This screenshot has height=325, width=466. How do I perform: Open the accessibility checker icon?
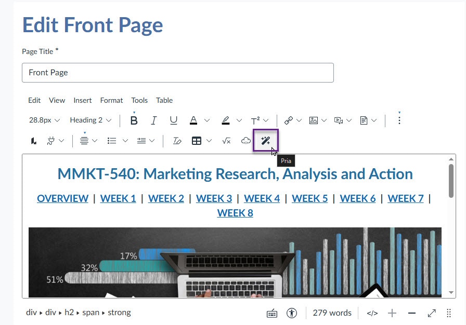[292, 313]
